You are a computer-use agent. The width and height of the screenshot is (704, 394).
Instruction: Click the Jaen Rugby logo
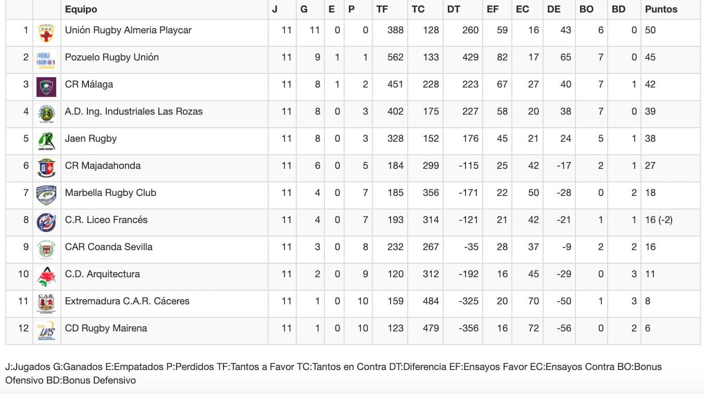46,141
